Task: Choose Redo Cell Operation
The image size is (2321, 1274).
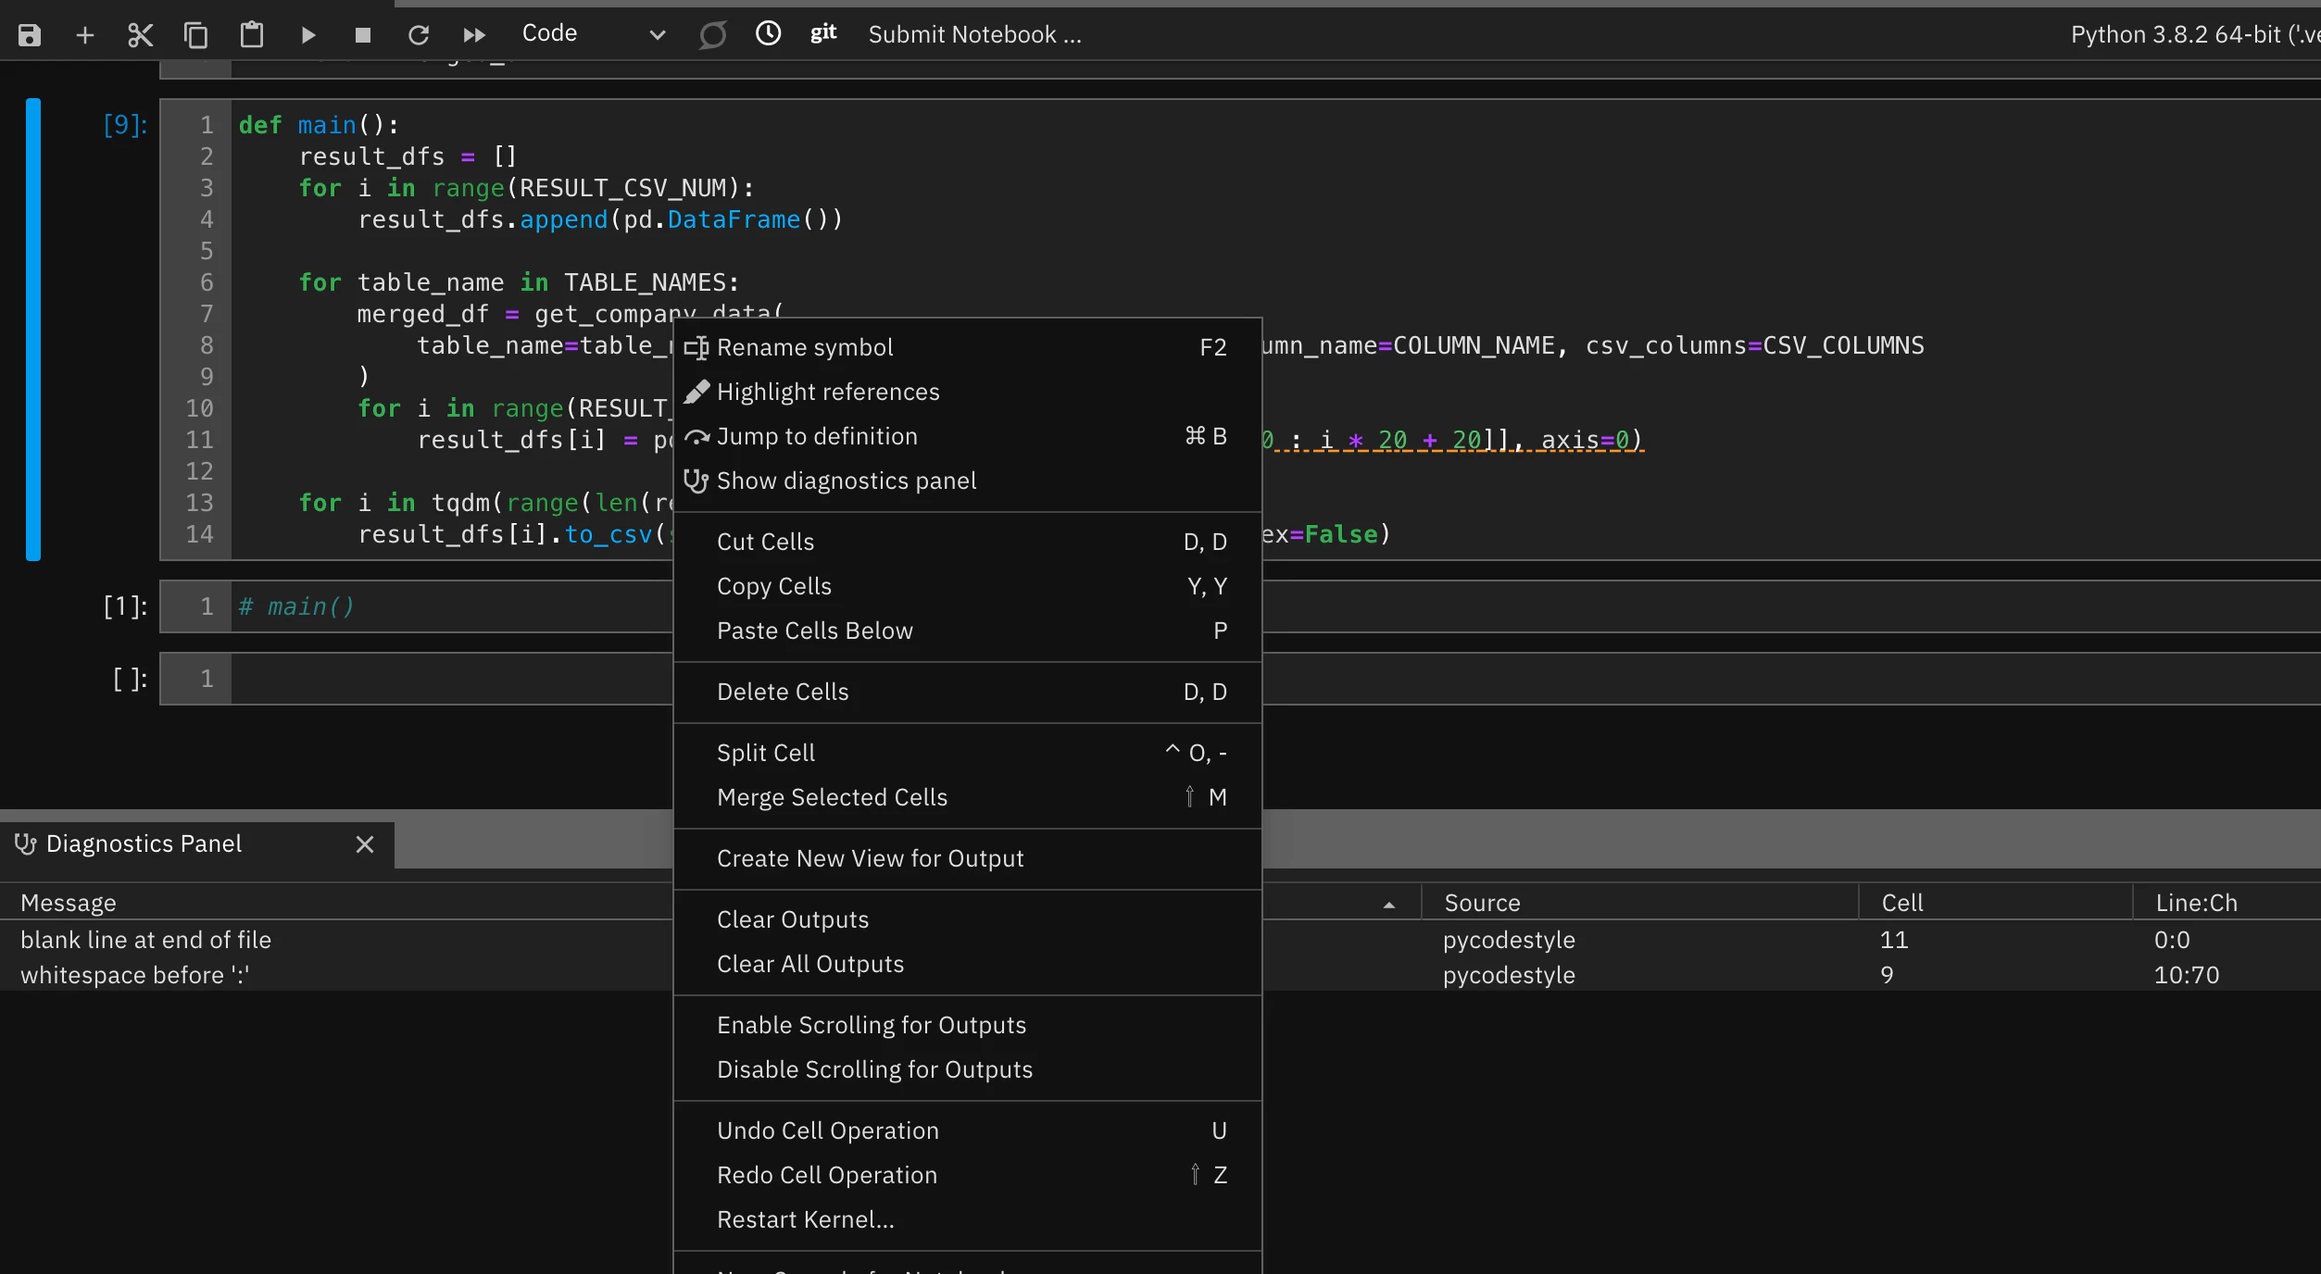Action: [x=968, y=1175]
